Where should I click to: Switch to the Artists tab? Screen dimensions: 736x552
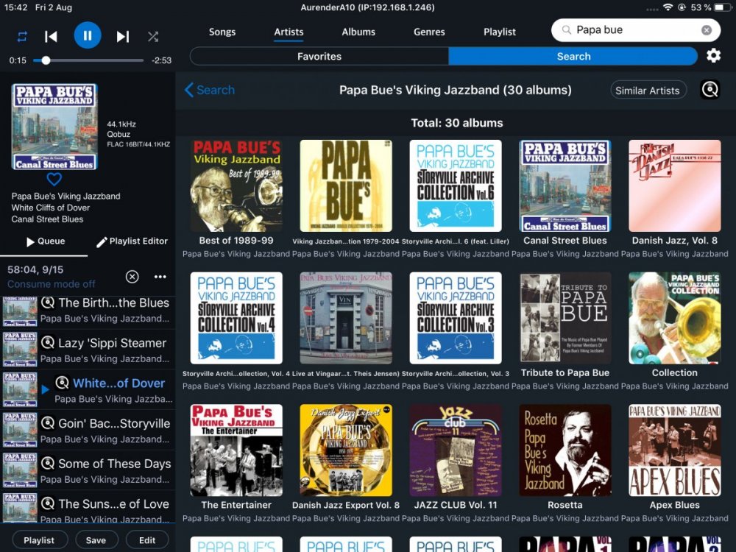click(289, 32)
